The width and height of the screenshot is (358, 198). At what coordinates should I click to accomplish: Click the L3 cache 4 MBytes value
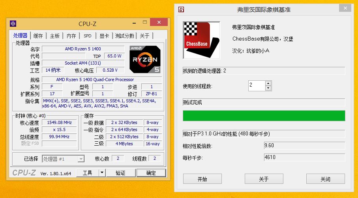pyautogui.click(x=124, y=144)
